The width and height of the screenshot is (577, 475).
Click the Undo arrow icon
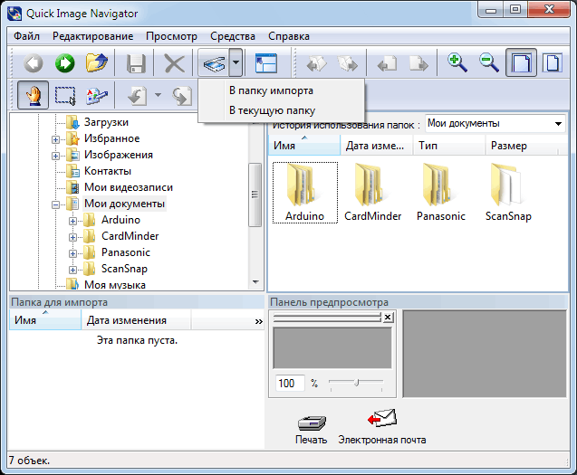coord(138,96)
